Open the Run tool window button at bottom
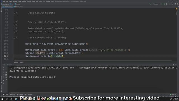The width and height of the screenshot is (179, 101). click(5, 95)
